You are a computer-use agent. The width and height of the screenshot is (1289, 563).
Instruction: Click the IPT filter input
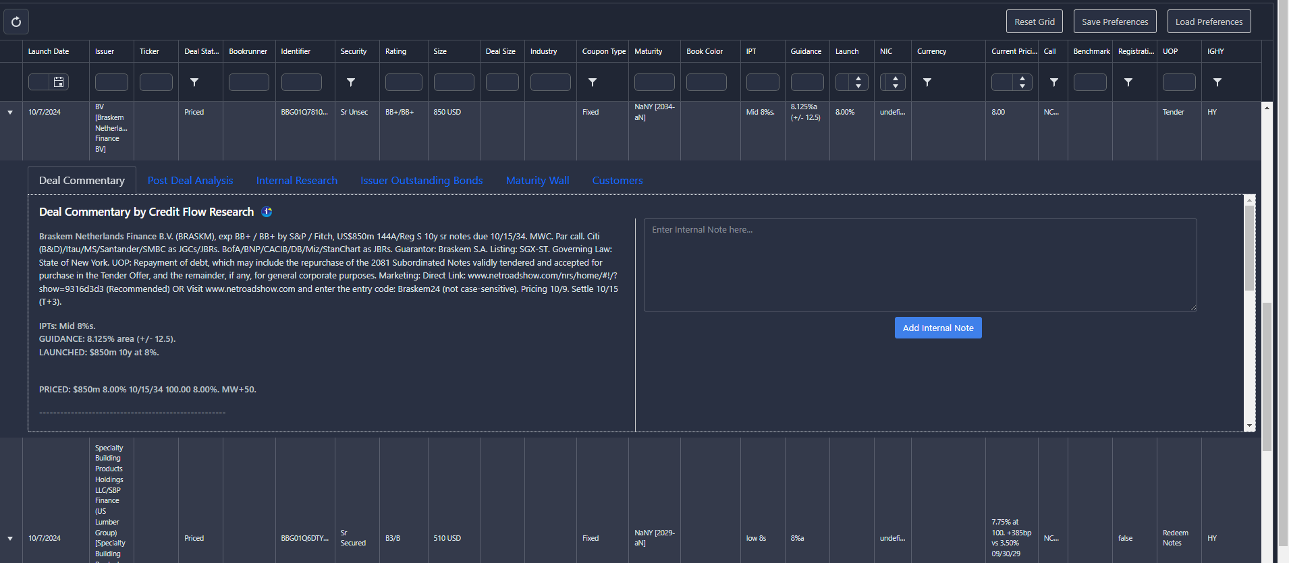coord(763,82)
